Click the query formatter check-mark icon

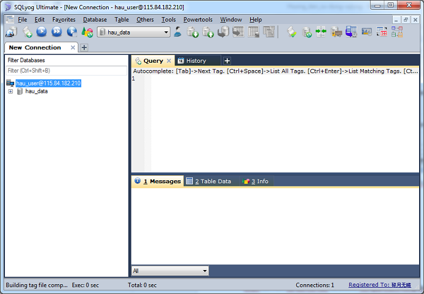[x=291, y=32]
